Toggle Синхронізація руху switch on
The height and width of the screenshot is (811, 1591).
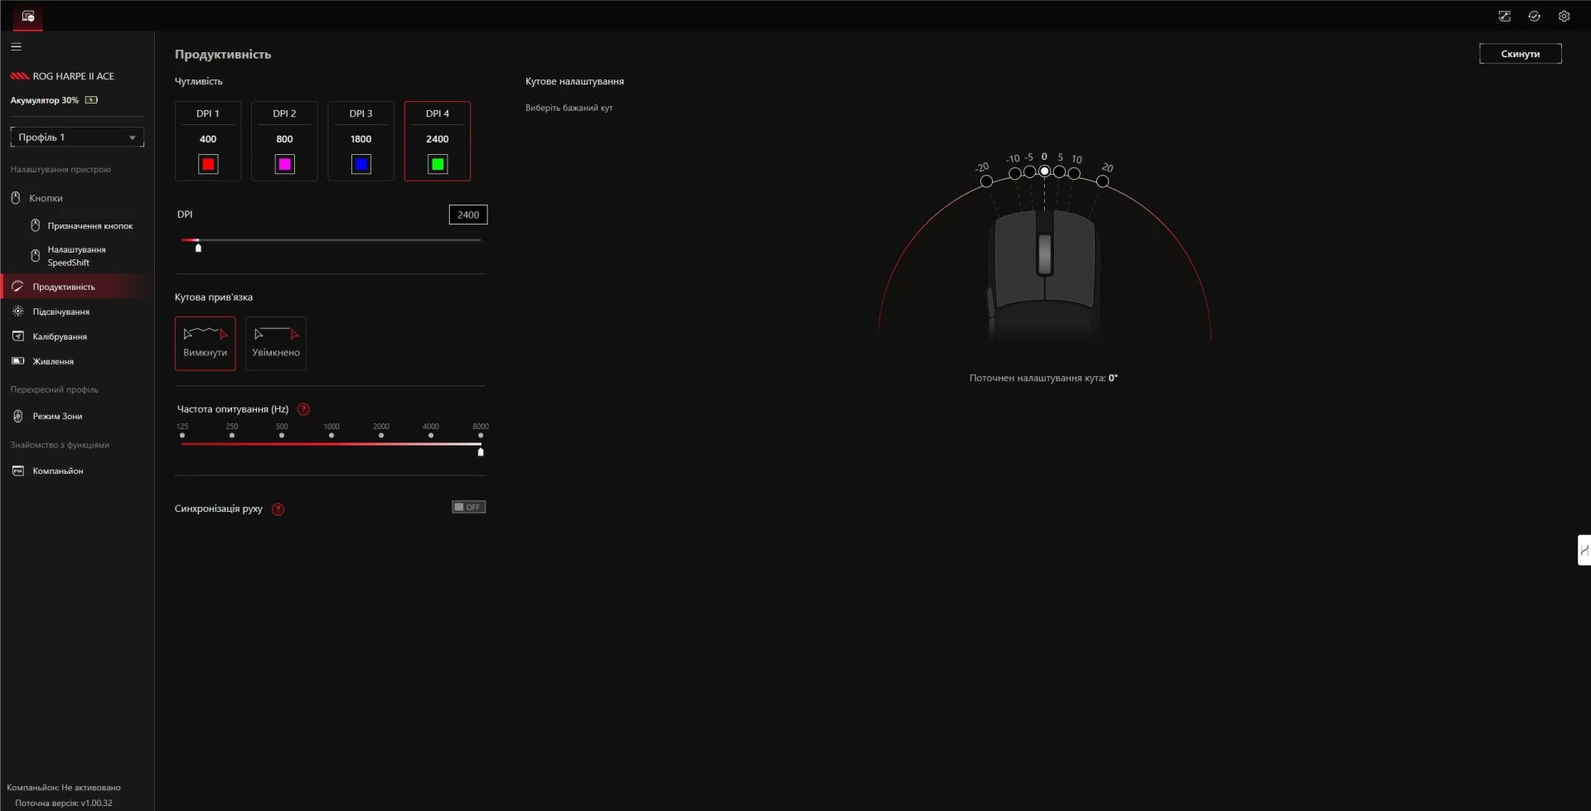tap(468, 507)
